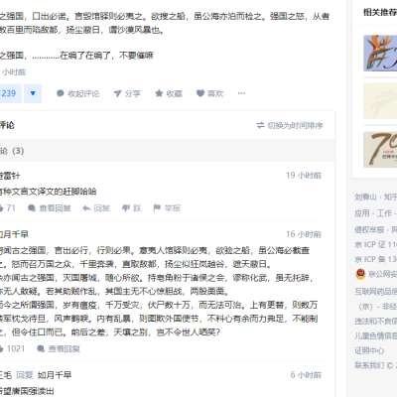Open the 京 ICP 证 footer link
Viewport: 397px width, 397px height.
(376, 245)
